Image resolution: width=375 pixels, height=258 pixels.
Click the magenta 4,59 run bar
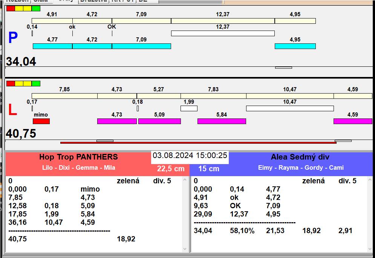(353, 121)
